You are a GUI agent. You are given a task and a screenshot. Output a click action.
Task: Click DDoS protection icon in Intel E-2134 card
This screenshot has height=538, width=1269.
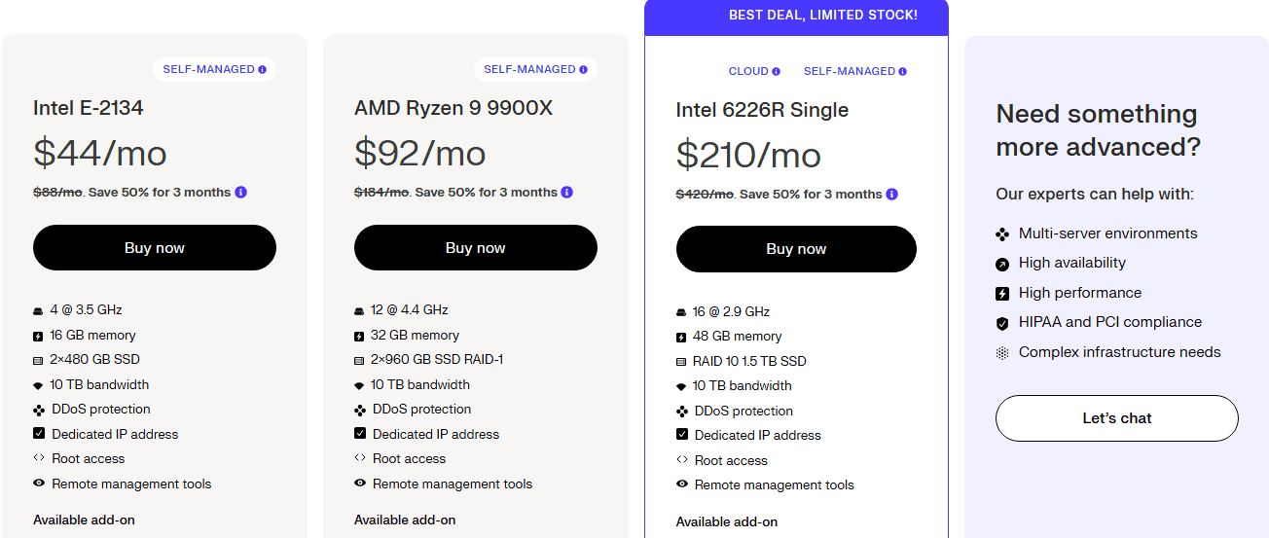click(39, 410)
